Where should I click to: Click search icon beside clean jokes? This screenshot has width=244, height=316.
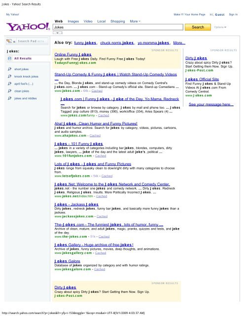coord(9,91)
